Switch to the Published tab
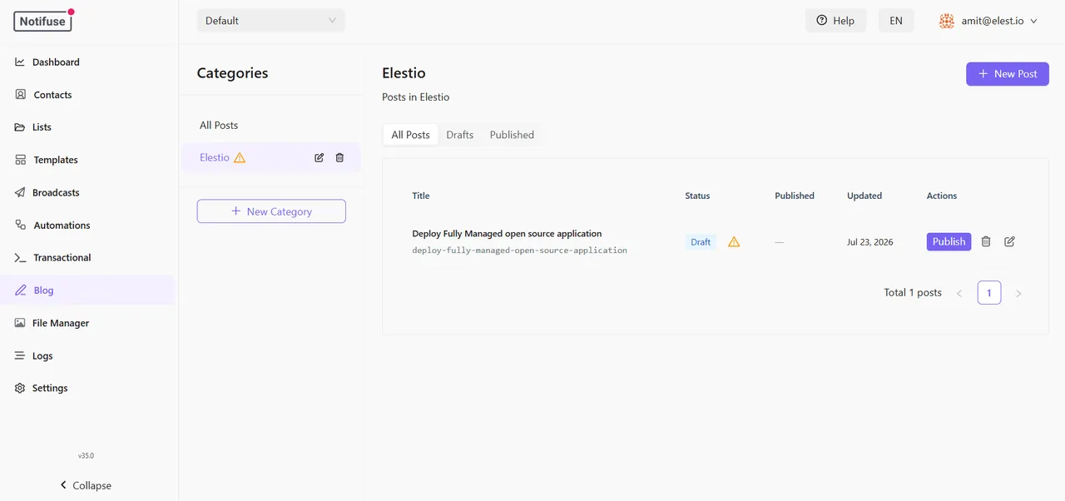Viewport: 1065px width, 501px height. (512, 135)
